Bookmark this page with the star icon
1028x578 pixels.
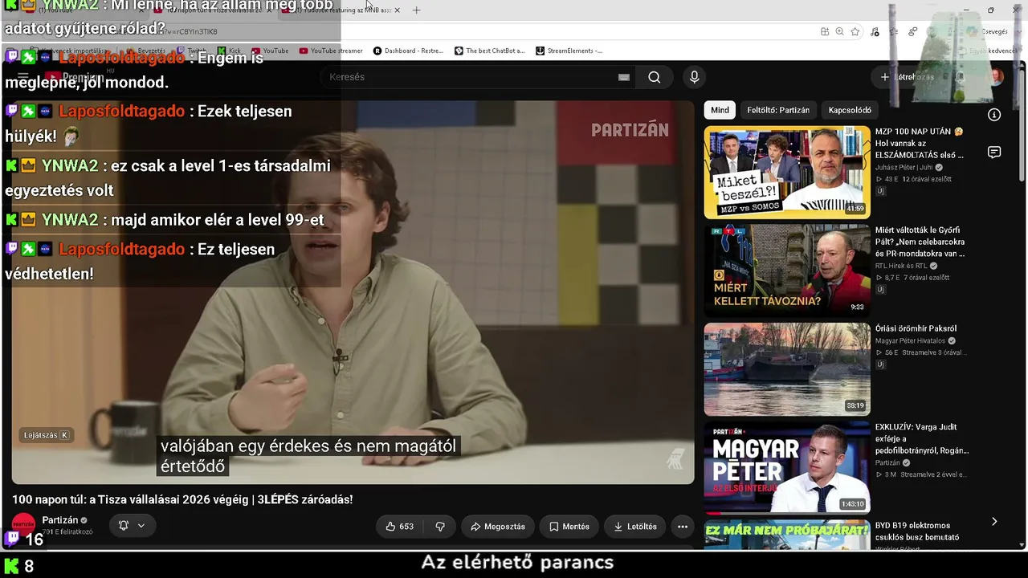(855, 31)
